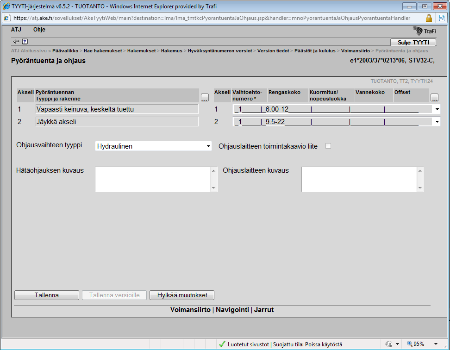Click the browser address URL field
This screenshot has height=350, width=450.
(212, 18)
